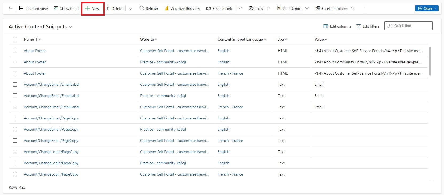Check the first About Footer row checkbox
The width and height of the screenshot is (444, 195).
[15, 51]
